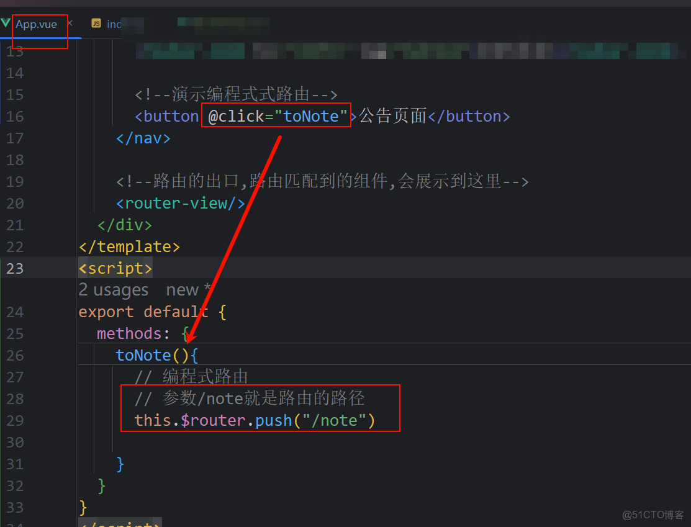Click line number 23 in the gutter

tap(15, 268)
